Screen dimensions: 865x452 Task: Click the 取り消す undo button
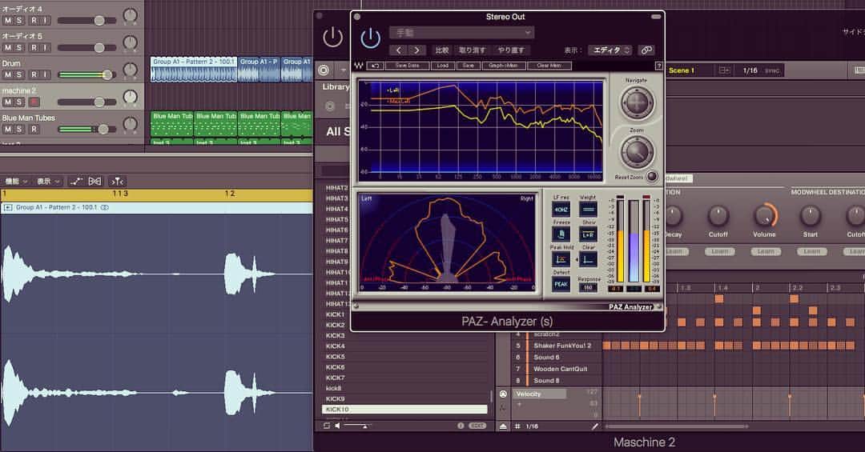(473, 50)
